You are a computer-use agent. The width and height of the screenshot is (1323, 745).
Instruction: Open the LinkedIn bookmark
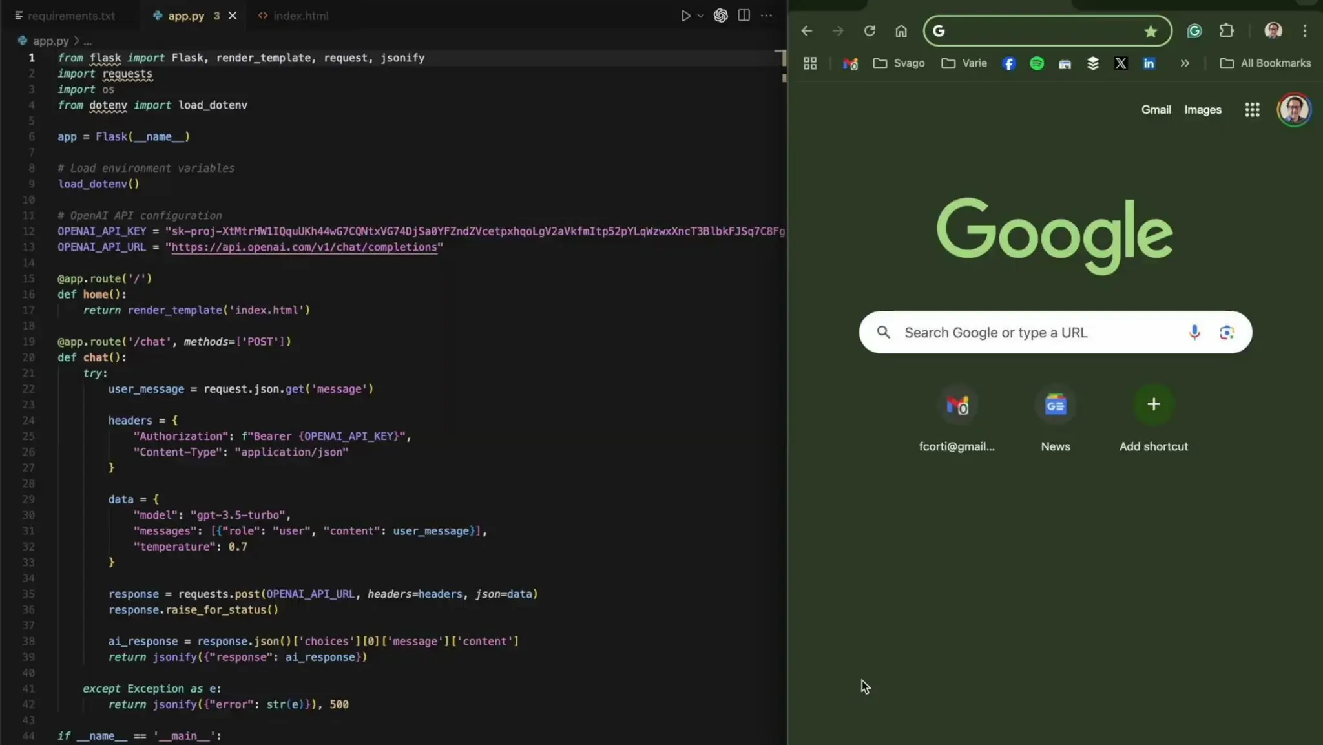1149,63
